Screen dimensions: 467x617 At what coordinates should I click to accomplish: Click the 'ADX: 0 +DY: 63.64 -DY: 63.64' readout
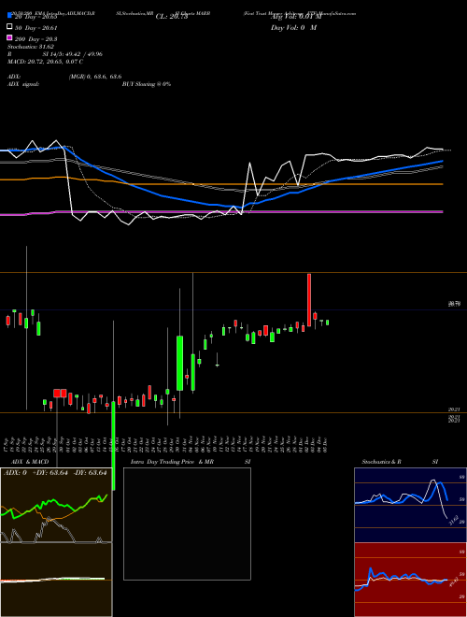(x=55, y=473)
